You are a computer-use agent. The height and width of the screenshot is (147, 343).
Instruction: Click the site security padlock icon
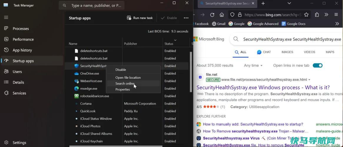point(240,15)
